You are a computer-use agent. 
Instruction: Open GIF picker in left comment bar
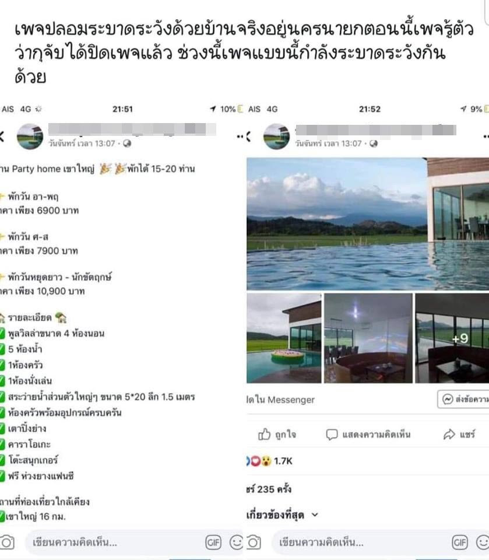click(213, 542)
